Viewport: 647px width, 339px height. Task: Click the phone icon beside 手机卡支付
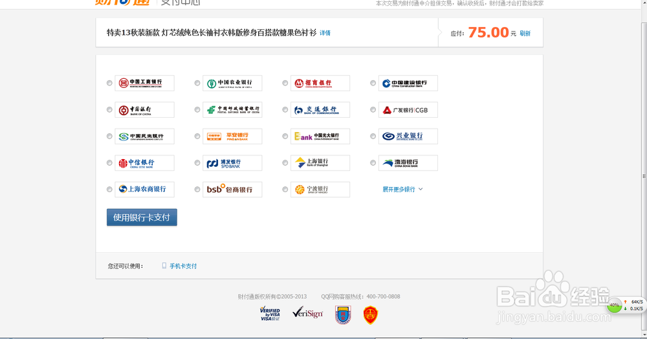click(x=164, y=266)
